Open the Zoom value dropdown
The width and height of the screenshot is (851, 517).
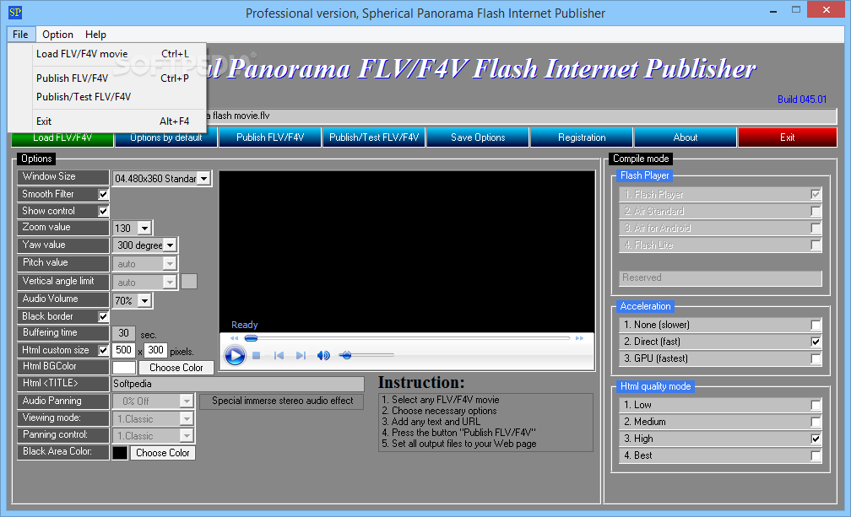coord(144,229)
